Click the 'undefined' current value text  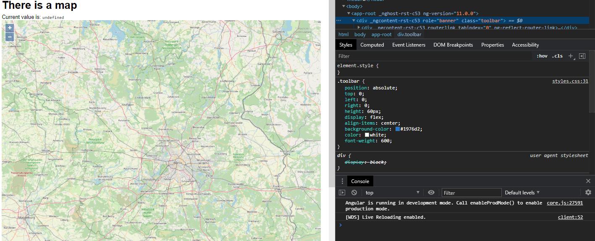pos(53,17)
